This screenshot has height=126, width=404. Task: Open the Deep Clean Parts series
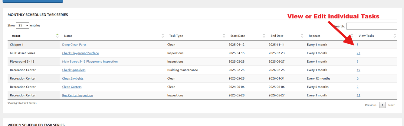[x=74, y=45]
